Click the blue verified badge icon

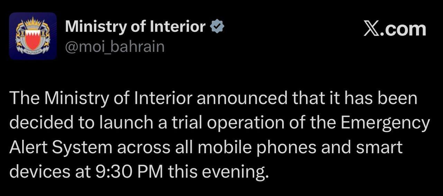click(217, 27)
